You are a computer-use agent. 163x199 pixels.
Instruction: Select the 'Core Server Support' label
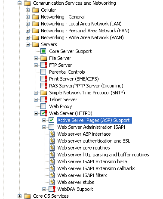71,51
